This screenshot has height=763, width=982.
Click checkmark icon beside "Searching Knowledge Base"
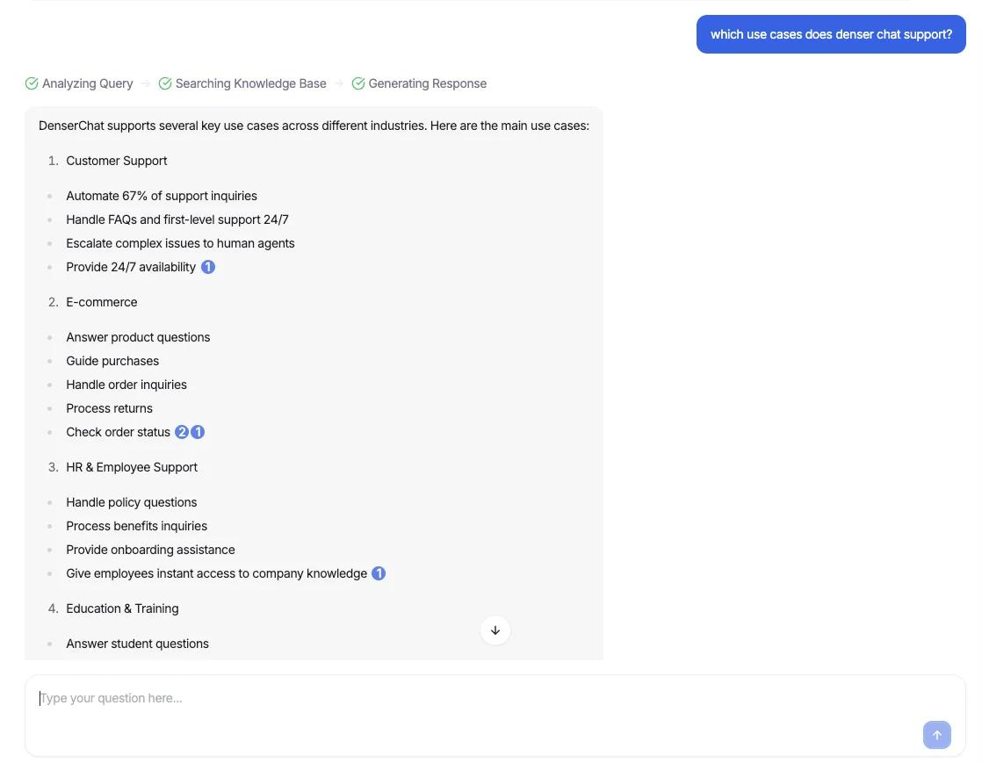pyautogui.click(x=164, y=83)
